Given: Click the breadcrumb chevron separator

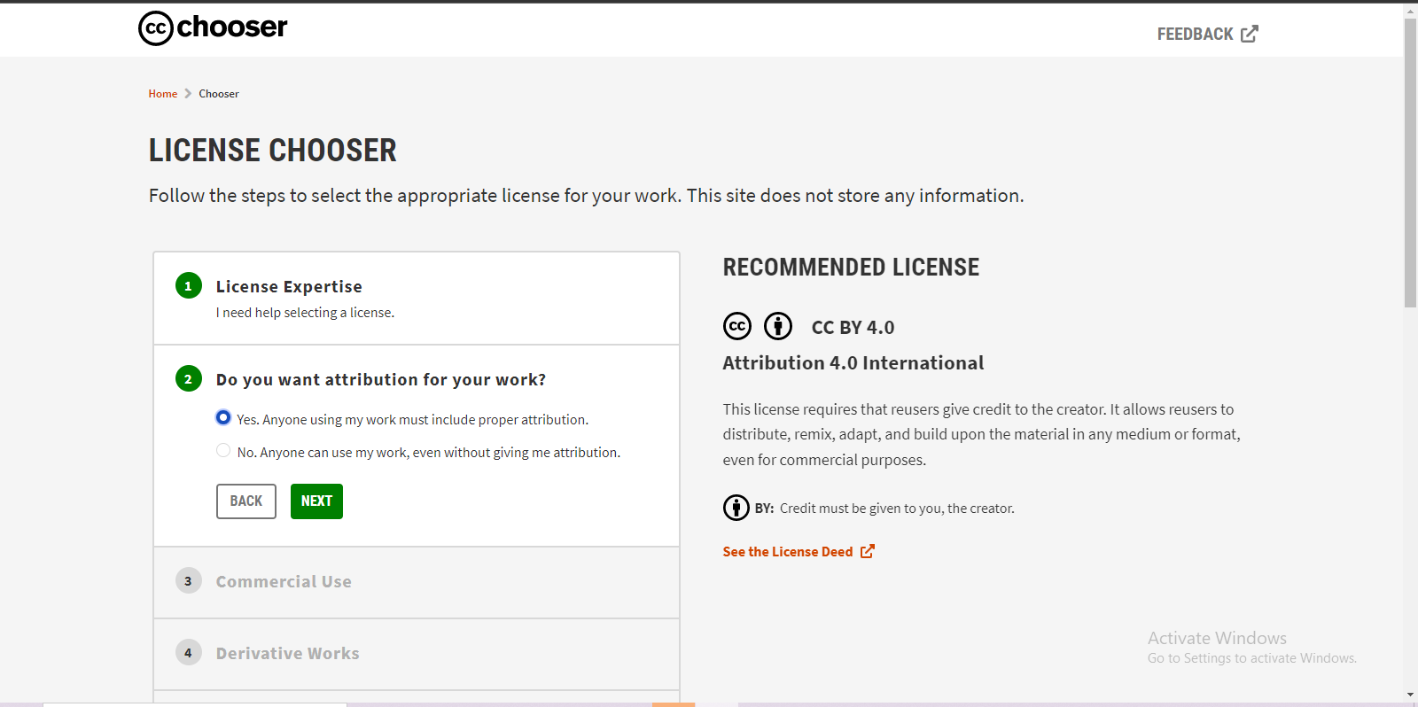Looking at the screenshot, I should point(188,94).
